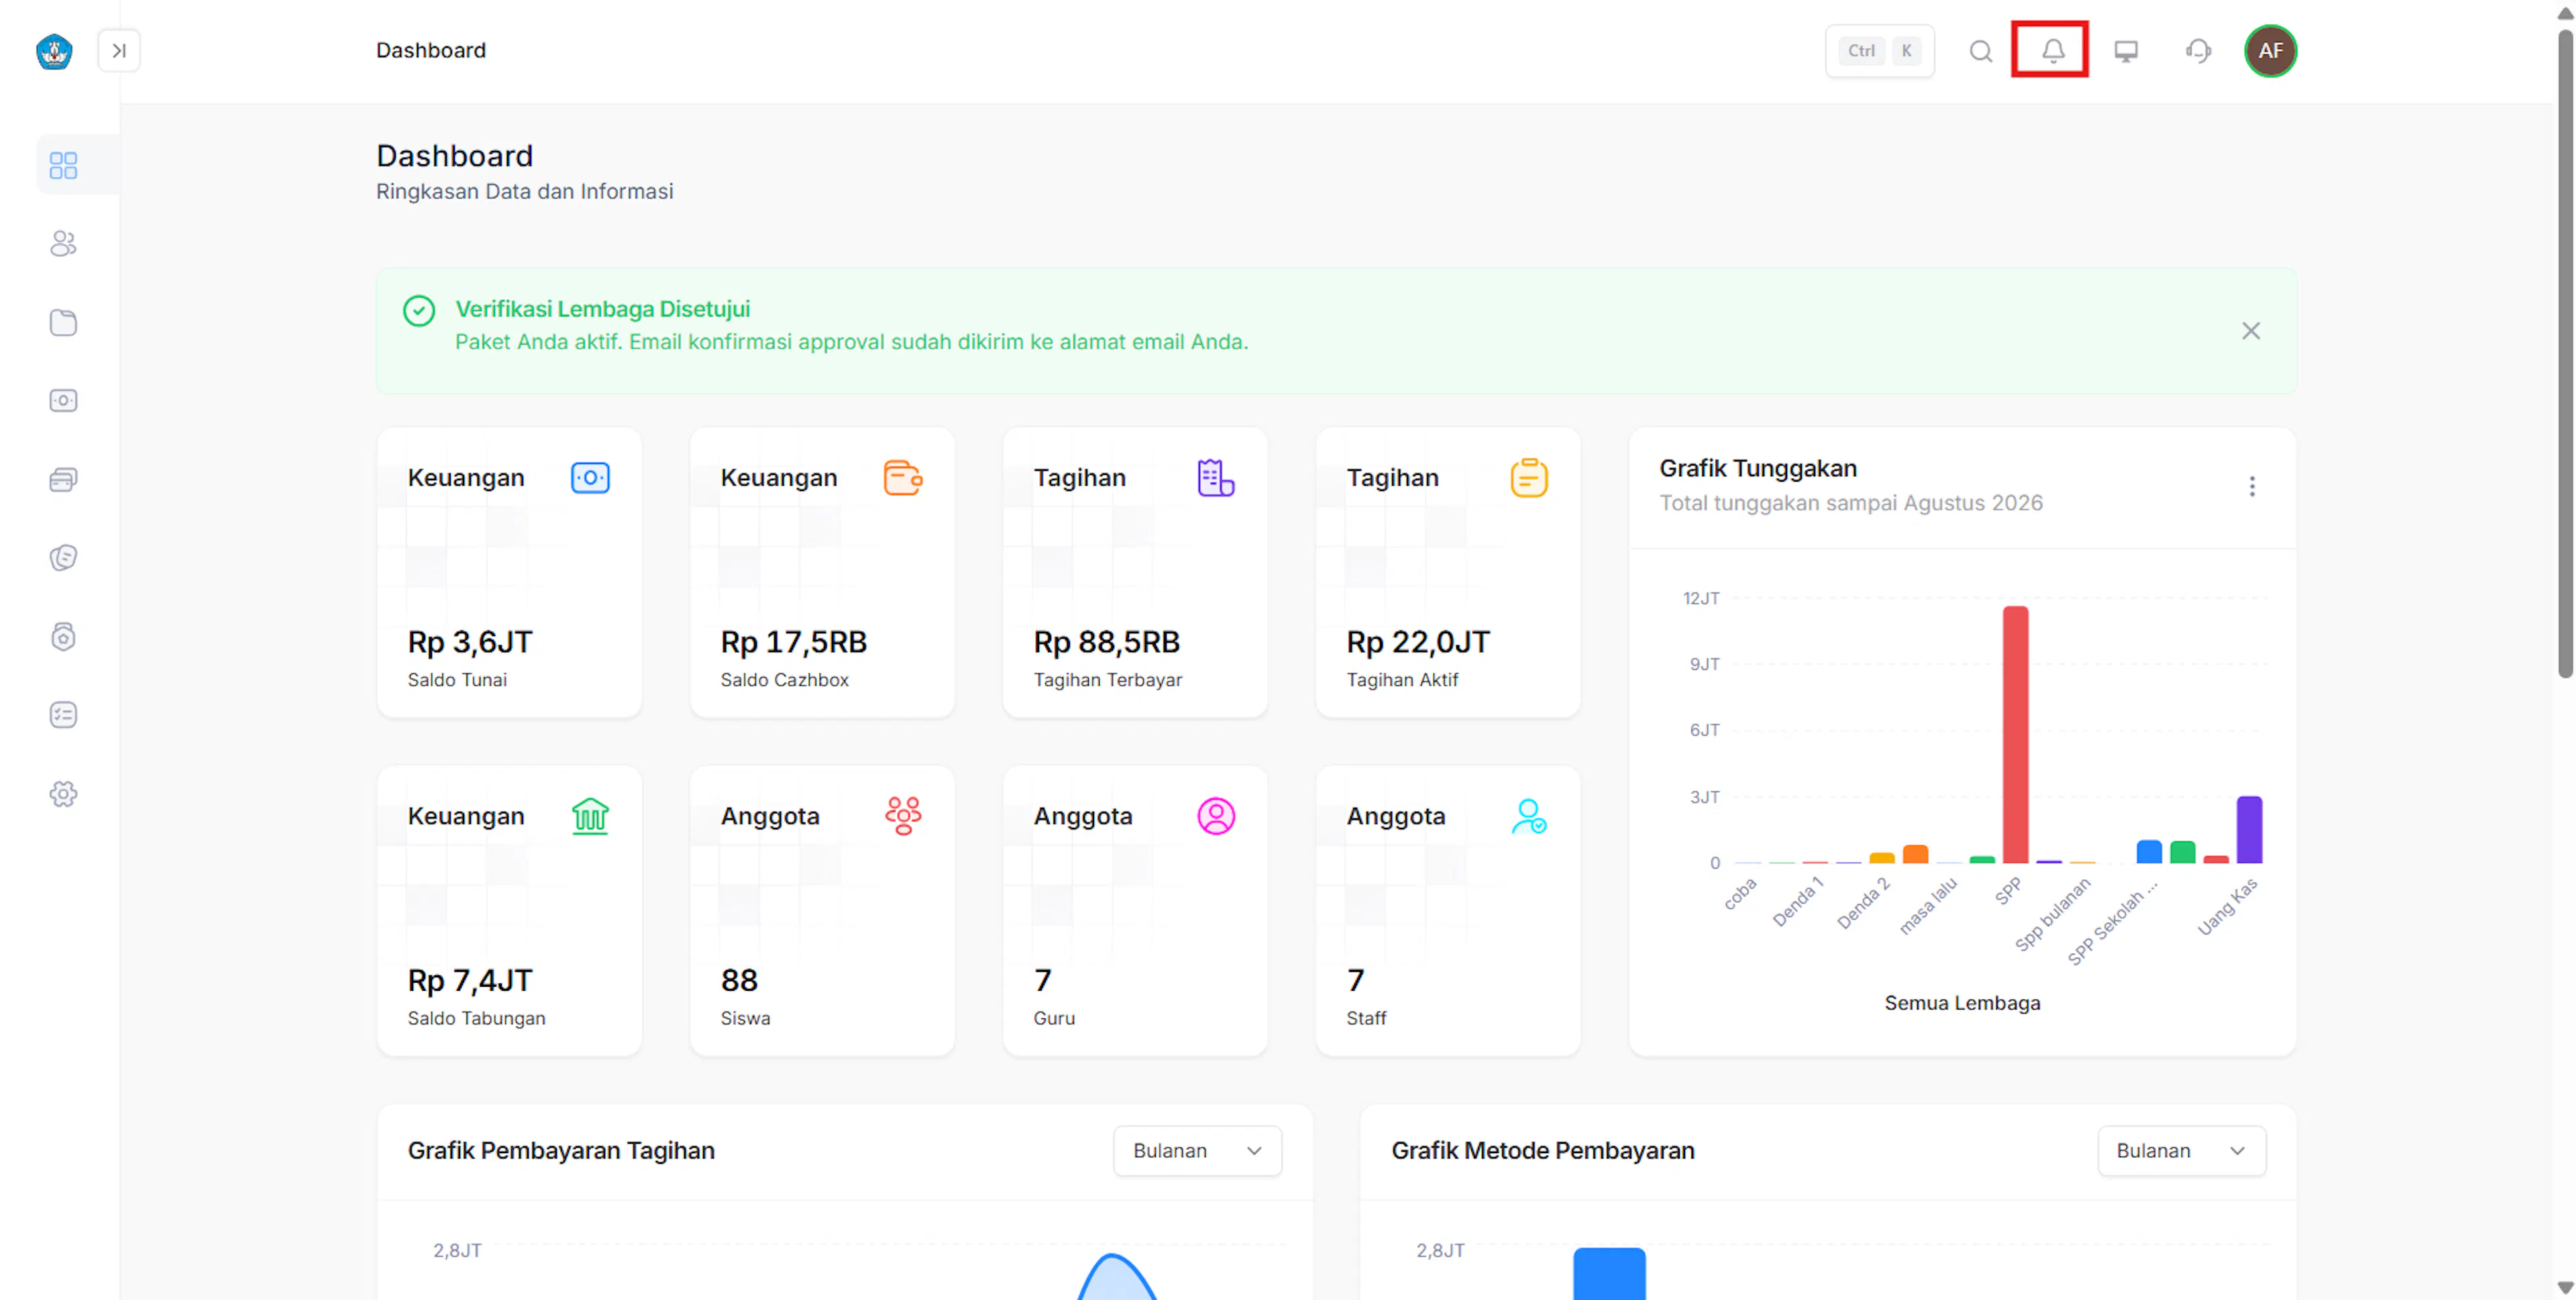Click the blue bar in Metode Pembayaran chart
Screen dimensions: 2576x1300
(1609, 1273)
